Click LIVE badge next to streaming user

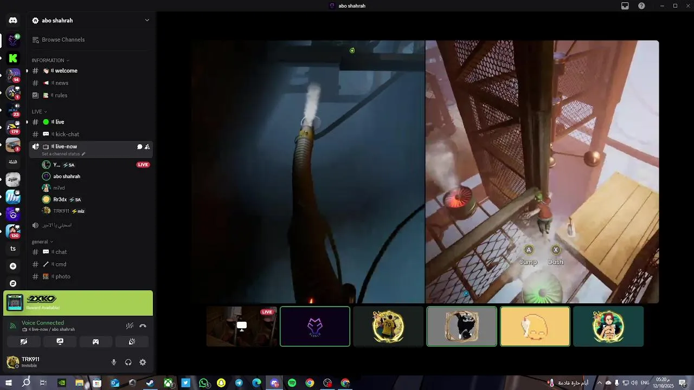[143, 165]
